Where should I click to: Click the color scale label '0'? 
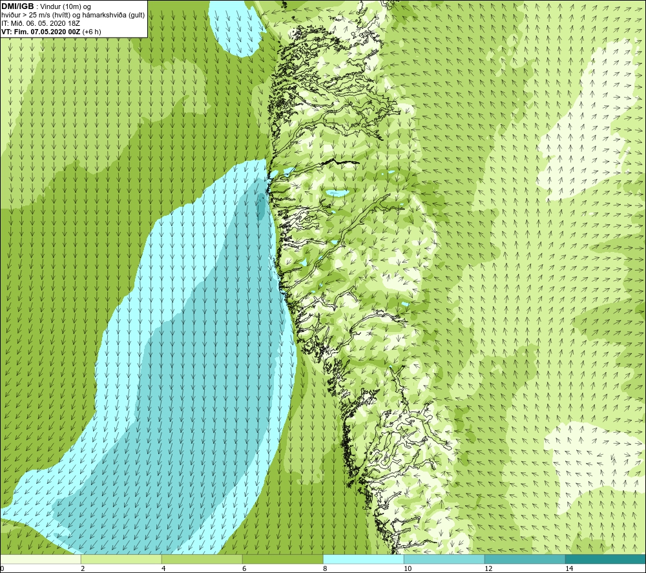[2, 569]
